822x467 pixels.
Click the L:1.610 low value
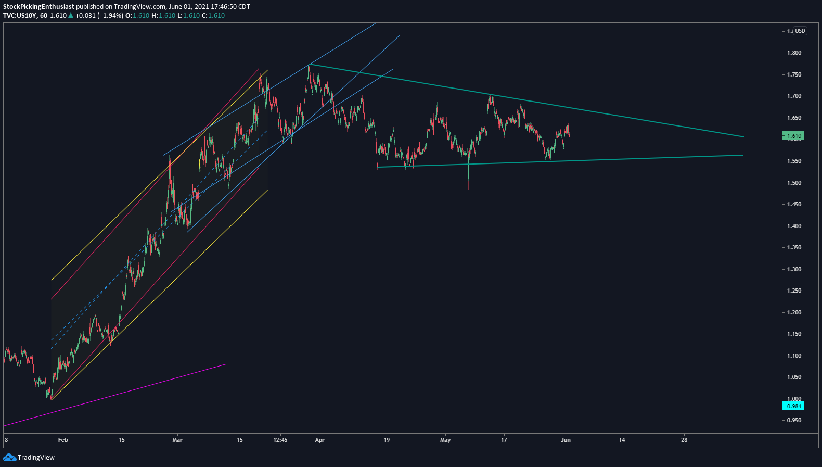click(189, 16)
